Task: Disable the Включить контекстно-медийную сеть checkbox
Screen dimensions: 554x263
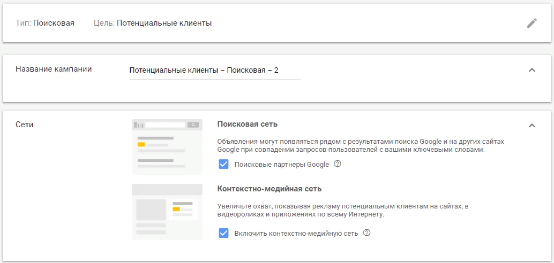Action: [224, 234]
